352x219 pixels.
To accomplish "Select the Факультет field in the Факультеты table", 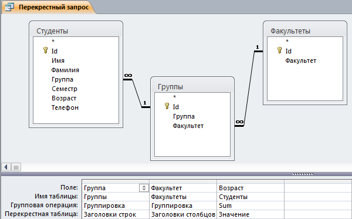I will coord(301,60).
